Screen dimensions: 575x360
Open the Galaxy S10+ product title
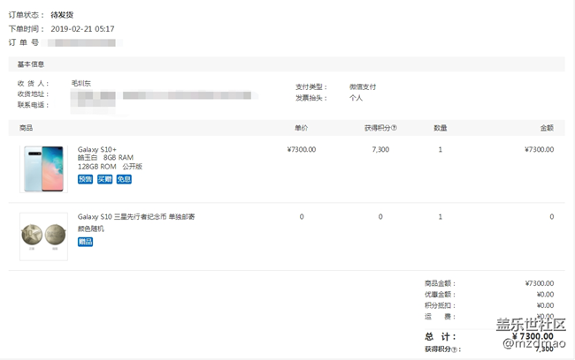click(x=97, y=149)
